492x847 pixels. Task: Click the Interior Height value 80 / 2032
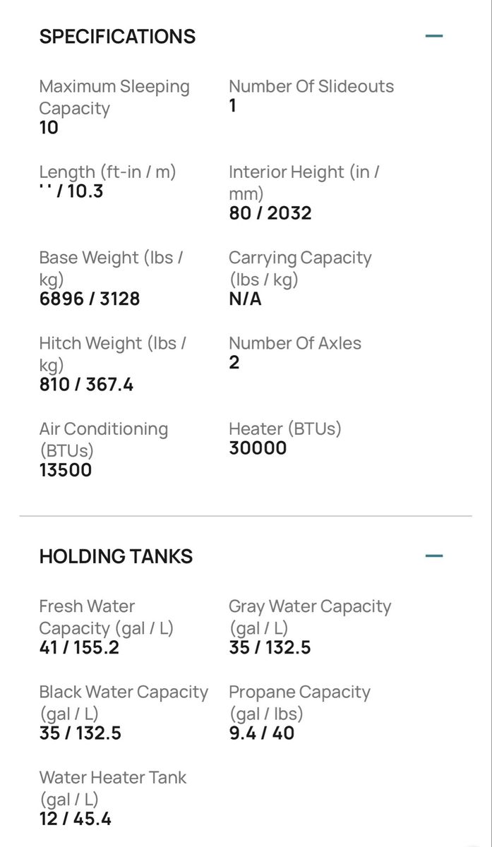tap(270, 213)
